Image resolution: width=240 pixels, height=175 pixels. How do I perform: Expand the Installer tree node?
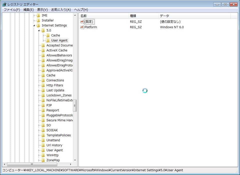coord(34,20)
